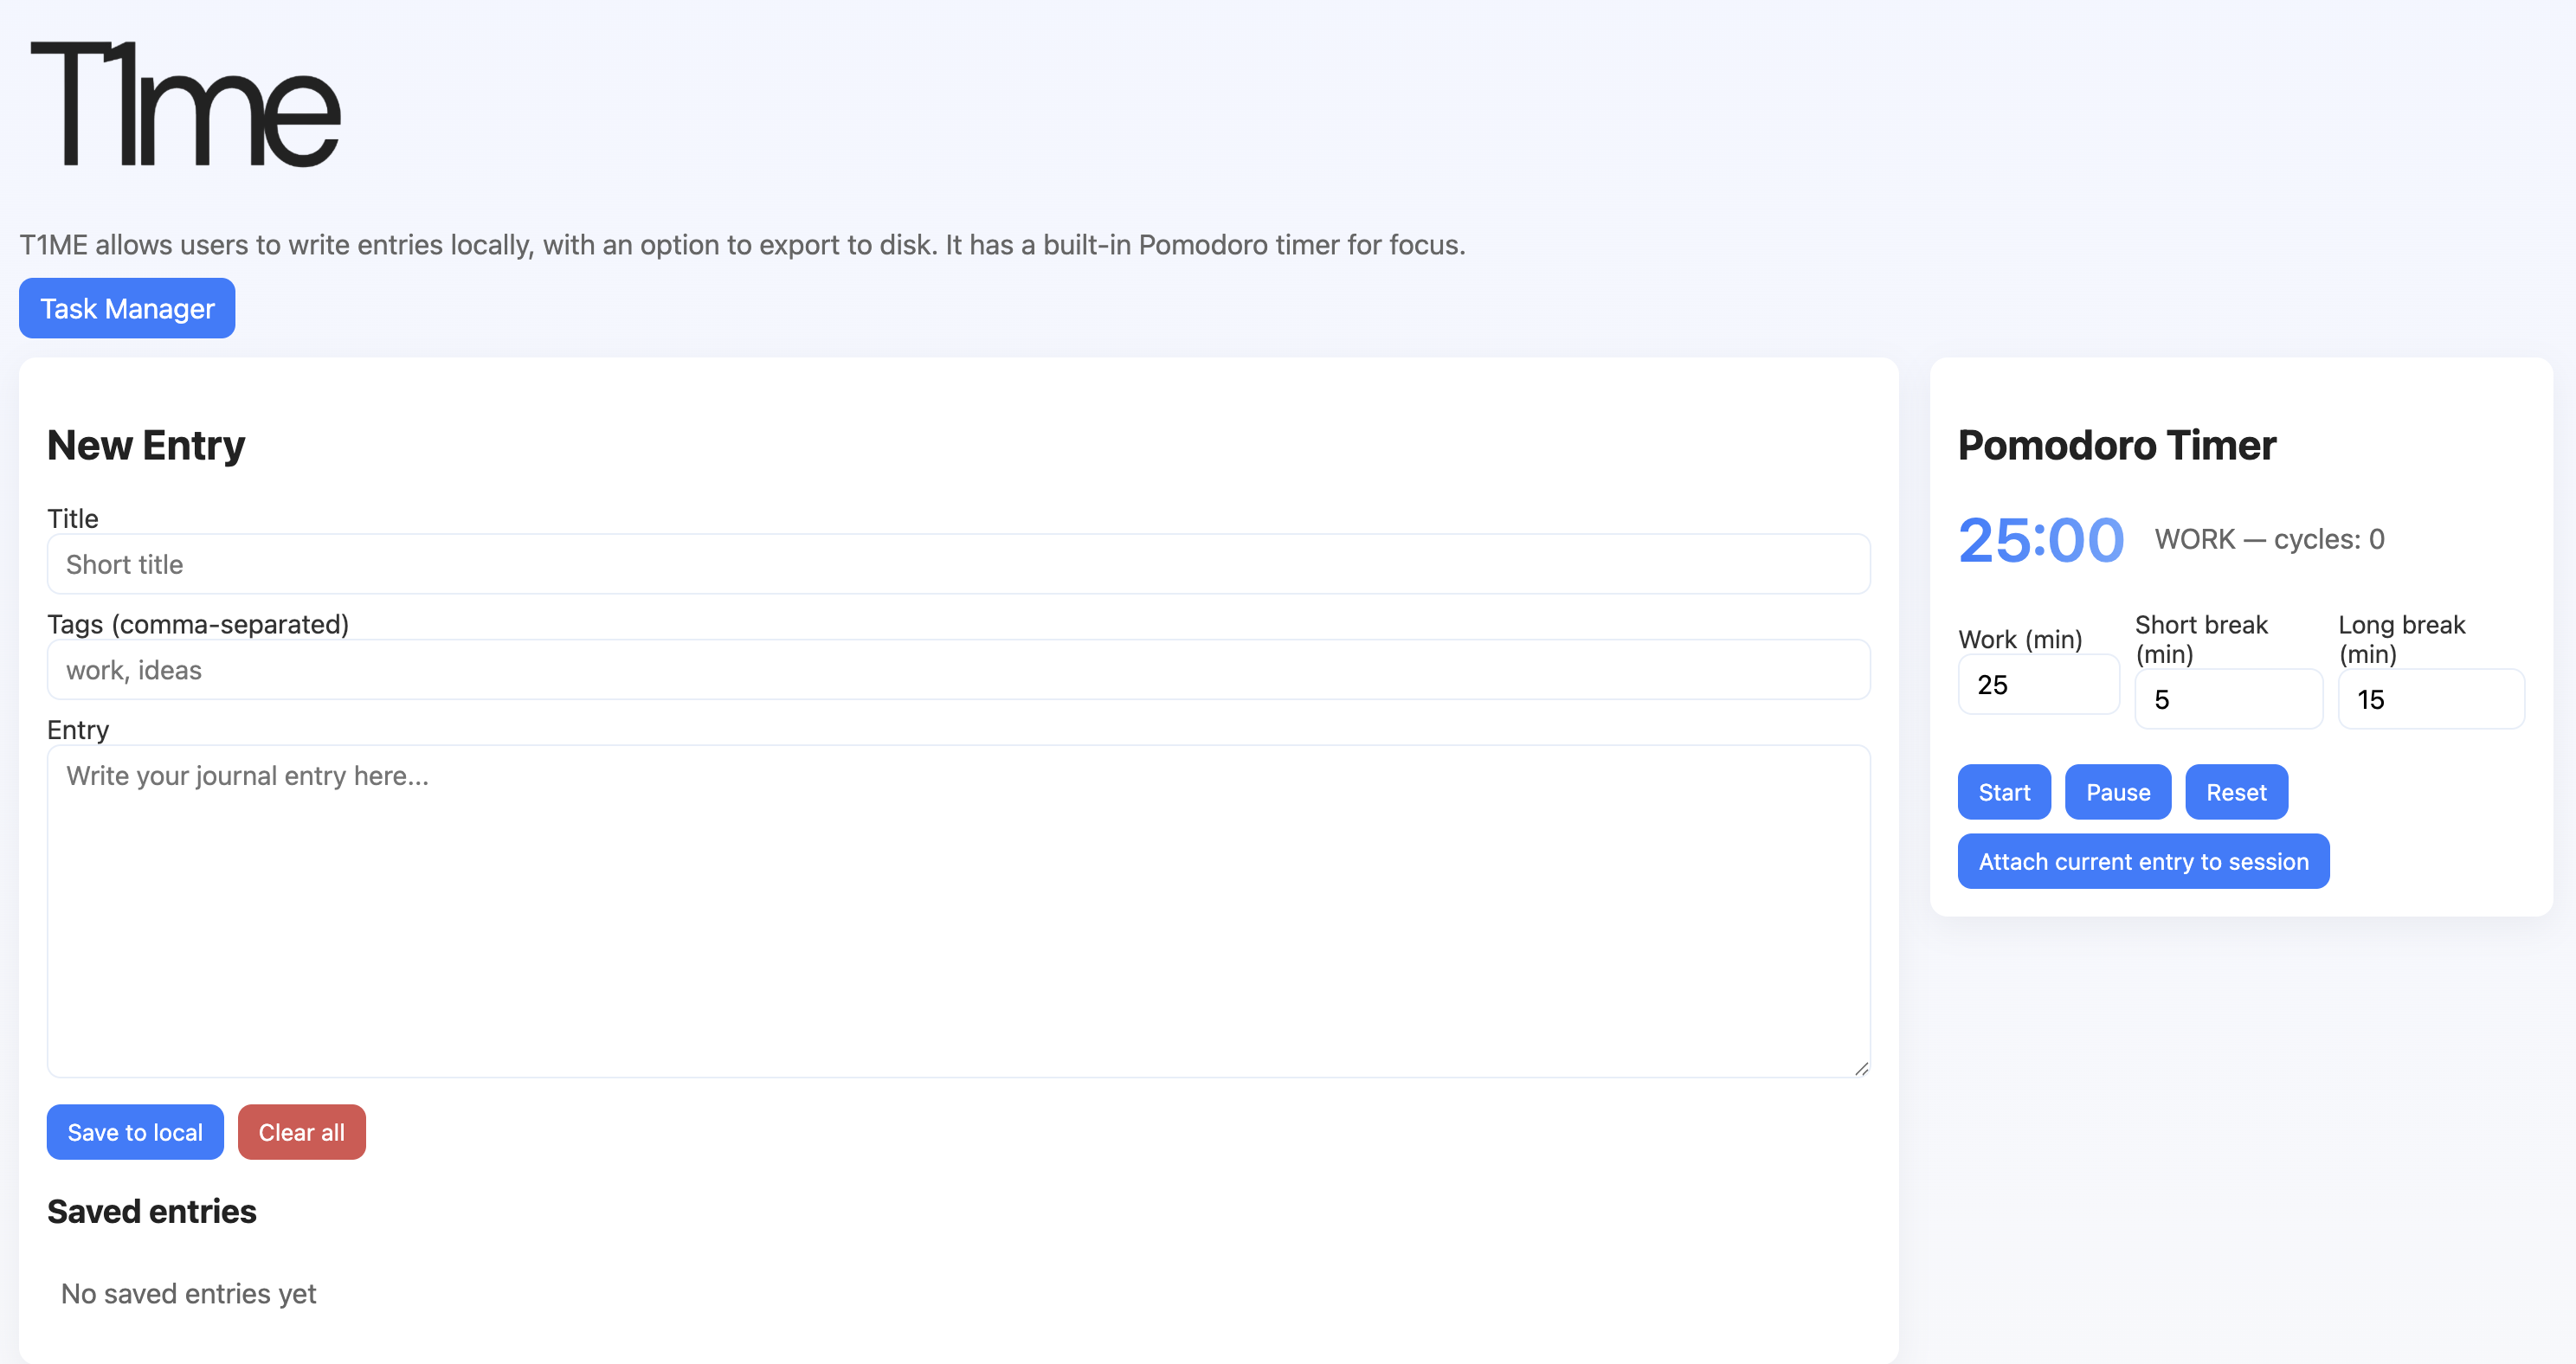2576x1364 pixels.
Task: Attach current entry to session
Action: pyautogui.click(x=2142, y=861)
